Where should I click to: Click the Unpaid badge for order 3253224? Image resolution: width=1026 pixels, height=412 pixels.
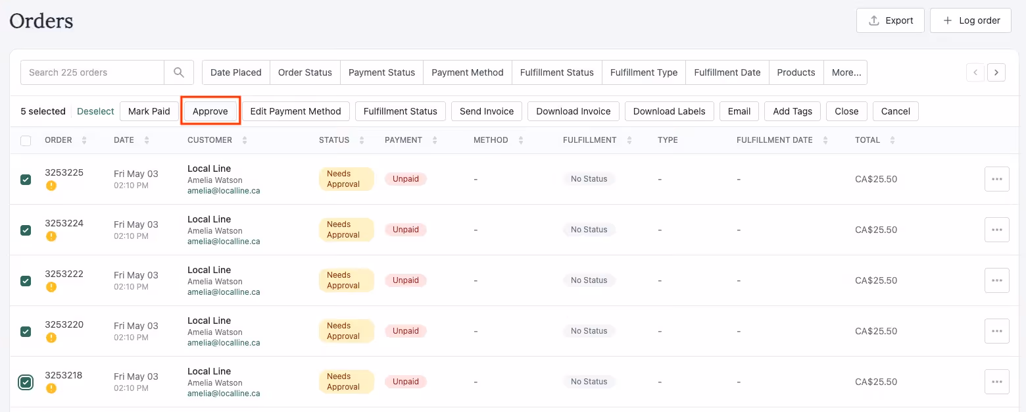pyautogui.click(x=406, y=230)
